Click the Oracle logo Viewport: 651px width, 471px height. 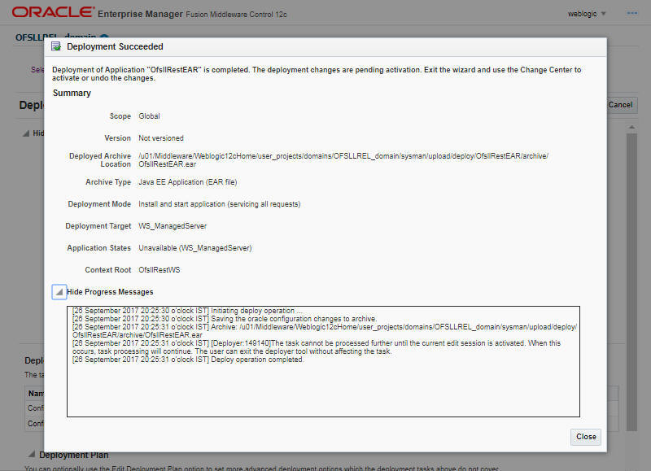(x=53, y=12)
